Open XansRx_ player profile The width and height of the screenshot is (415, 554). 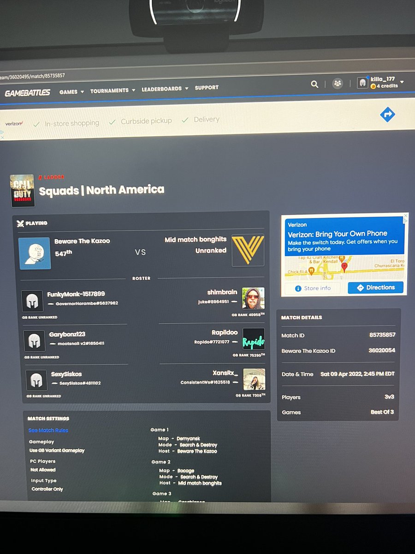point(226,372)
